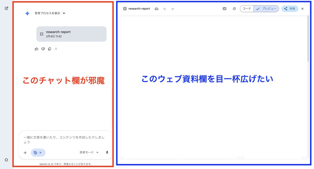Click the 共有 share button
This screenshot has height=169, width=314.
[x=290, y=9]
